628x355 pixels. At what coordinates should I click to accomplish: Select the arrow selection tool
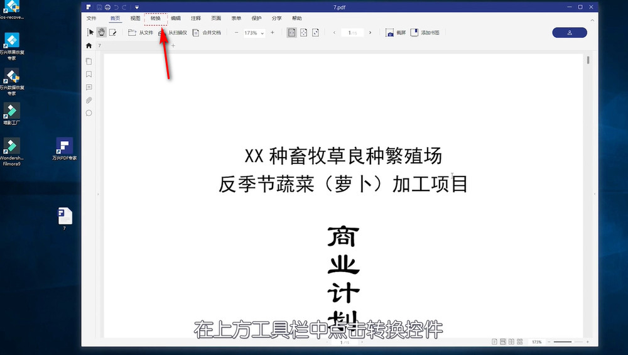pos(90,33)
